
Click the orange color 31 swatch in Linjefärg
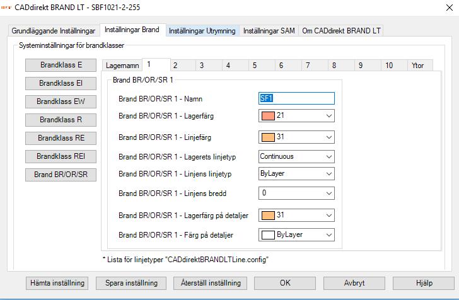pos(268,137)
